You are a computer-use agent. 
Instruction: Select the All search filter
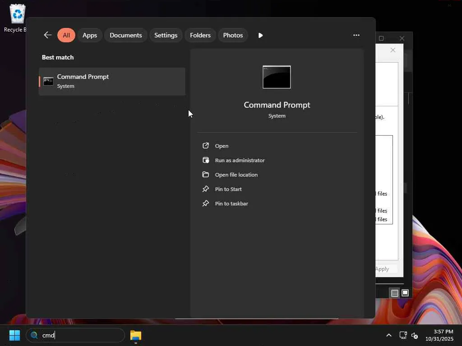(66, 35)
